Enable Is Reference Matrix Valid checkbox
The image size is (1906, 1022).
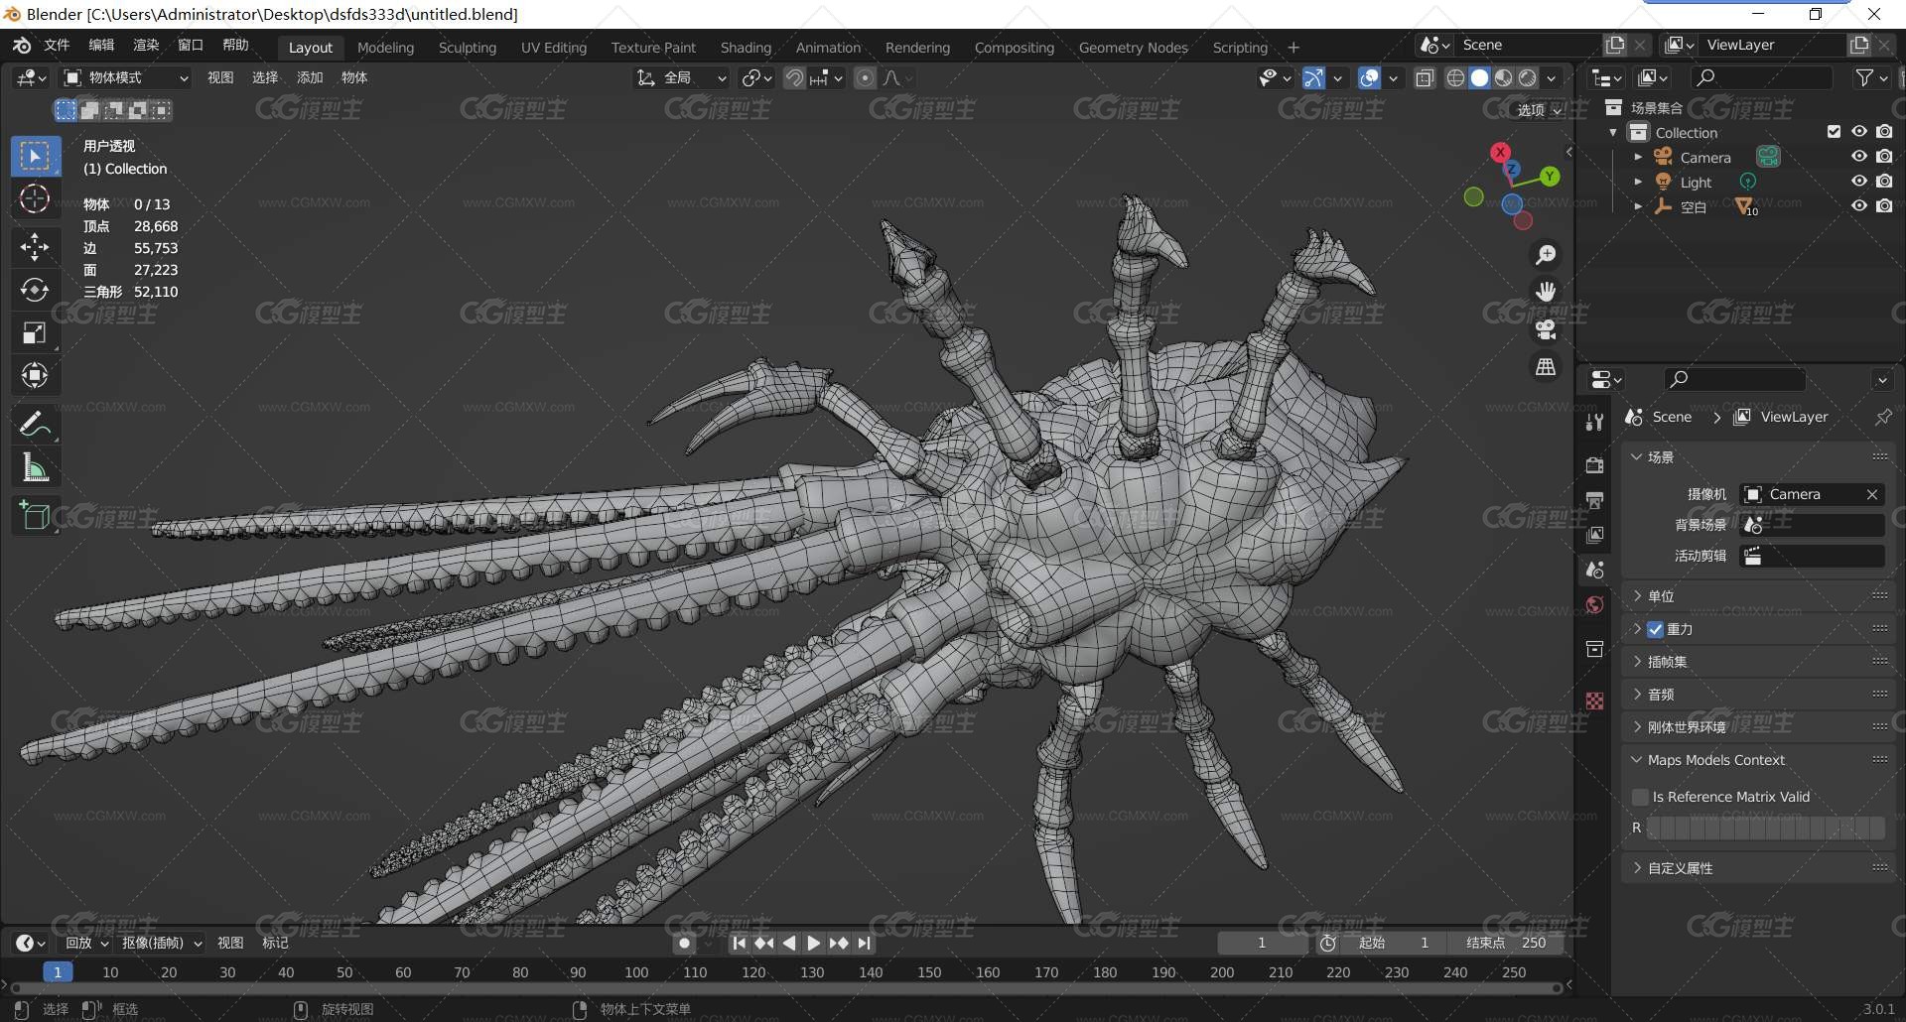tap(1640, 797)
